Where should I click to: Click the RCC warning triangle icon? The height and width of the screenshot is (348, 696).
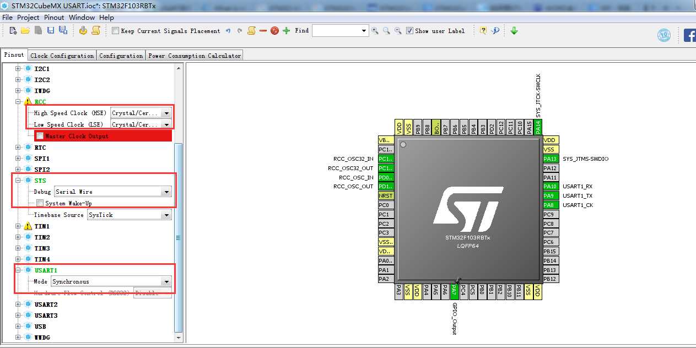28,102
